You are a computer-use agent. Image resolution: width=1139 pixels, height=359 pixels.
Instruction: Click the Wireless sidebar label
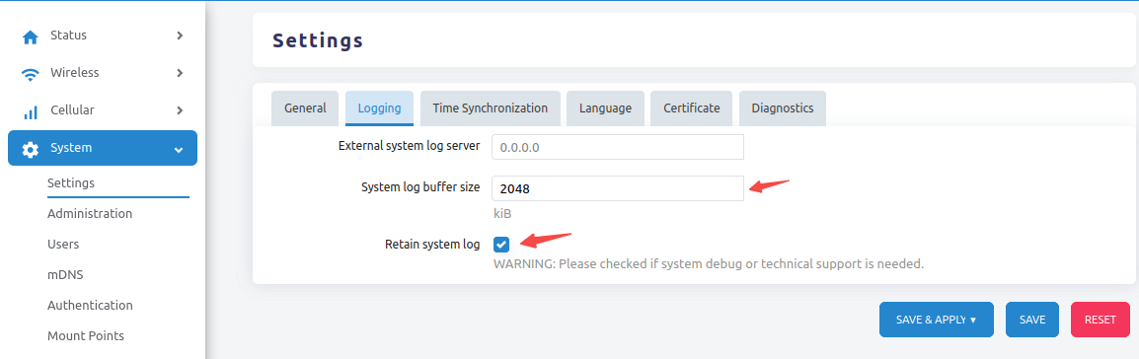click(75, 73)
